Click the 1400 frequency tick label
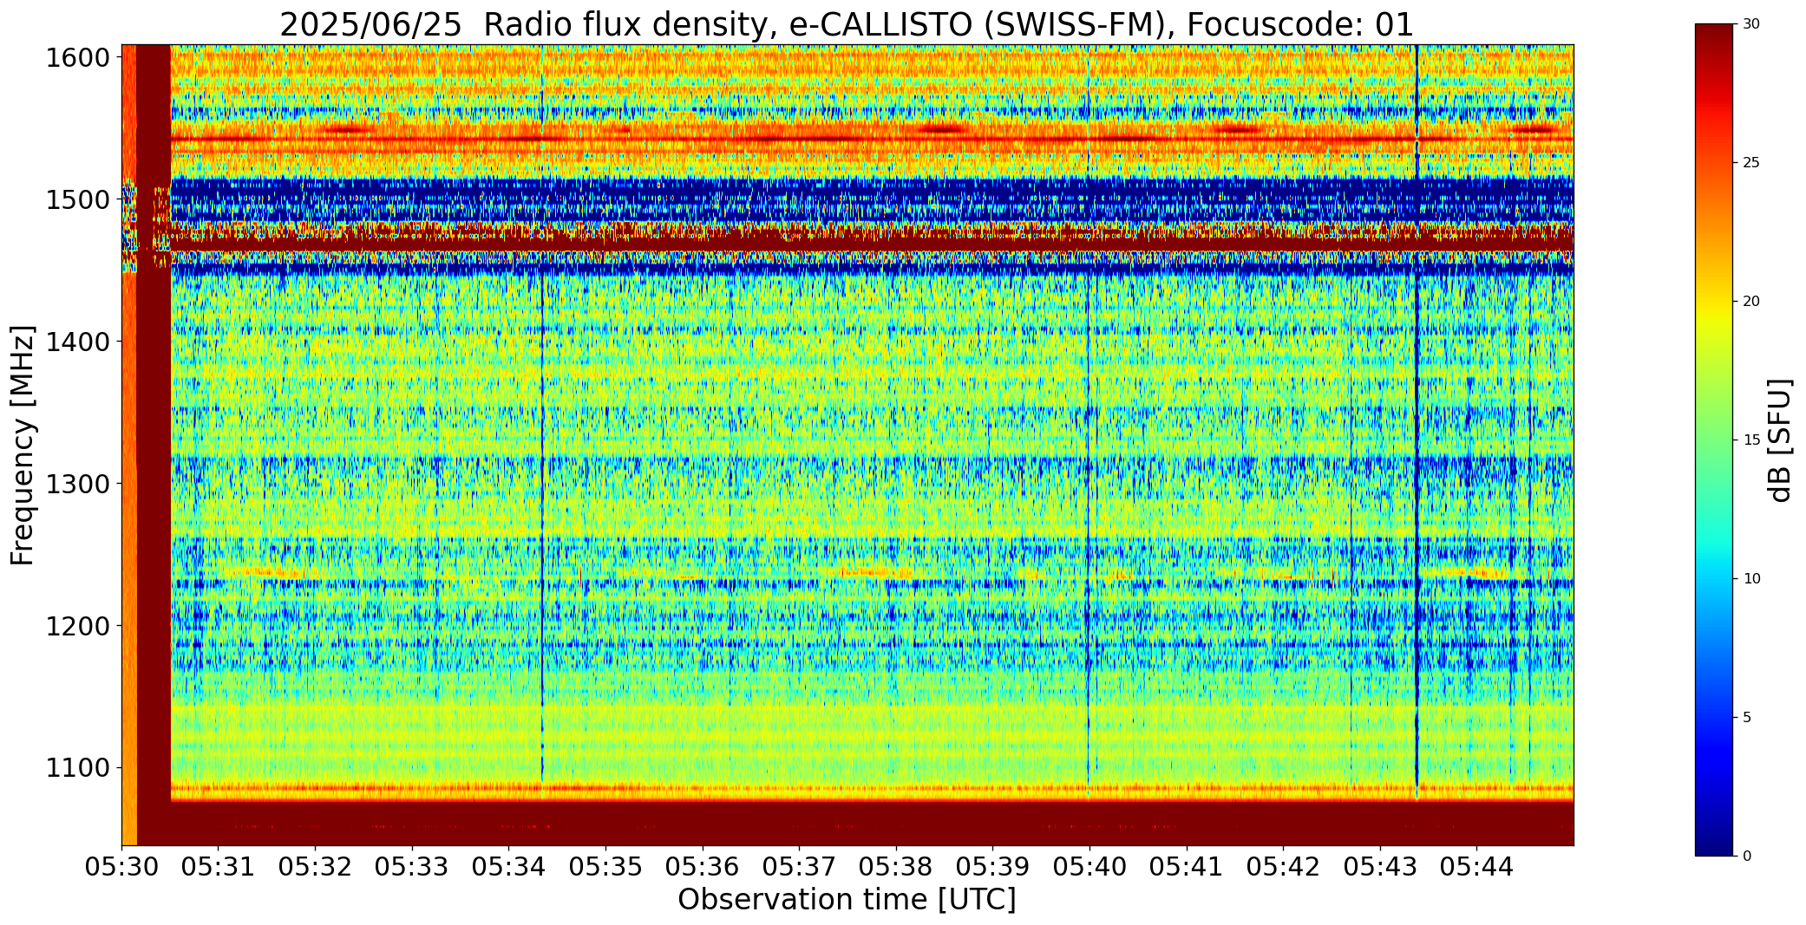Image resolution: width=1806 pixels, height=925 pixels. pos(78,342)
